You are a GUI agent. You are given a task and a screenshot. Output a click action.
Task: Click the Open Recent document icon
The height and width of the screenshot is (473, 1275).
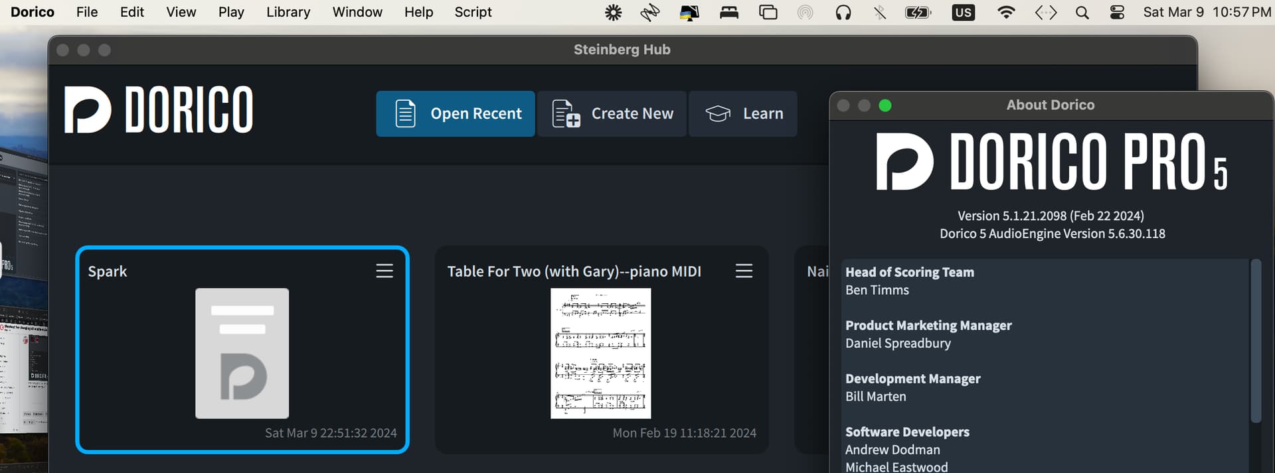point(405,113)
